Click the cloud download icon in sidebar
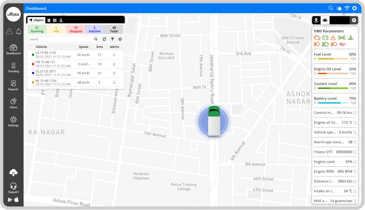 click(13, 173)
